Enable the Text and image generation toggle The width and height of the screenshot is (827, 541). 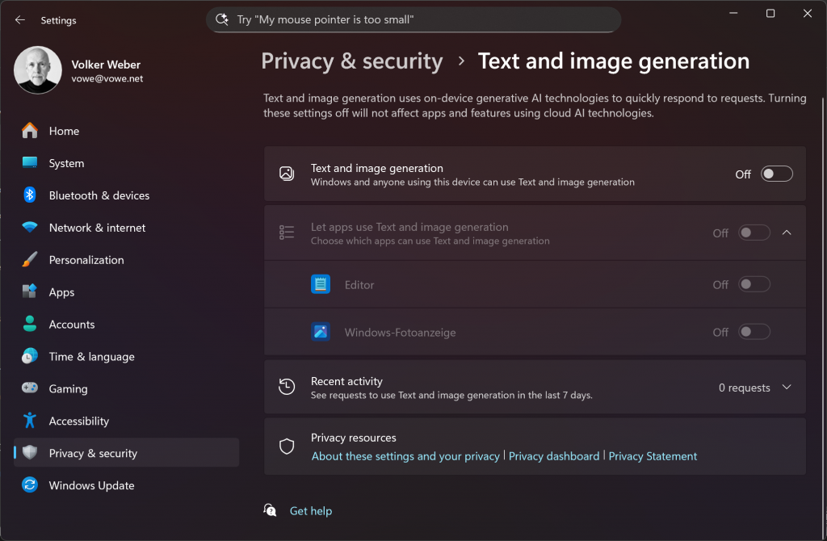pyautogui.click(x=776, y=174)
